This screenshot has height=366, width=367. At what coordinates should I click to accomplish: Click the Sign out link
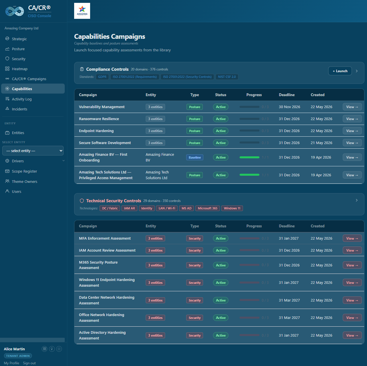click(29, 363)
